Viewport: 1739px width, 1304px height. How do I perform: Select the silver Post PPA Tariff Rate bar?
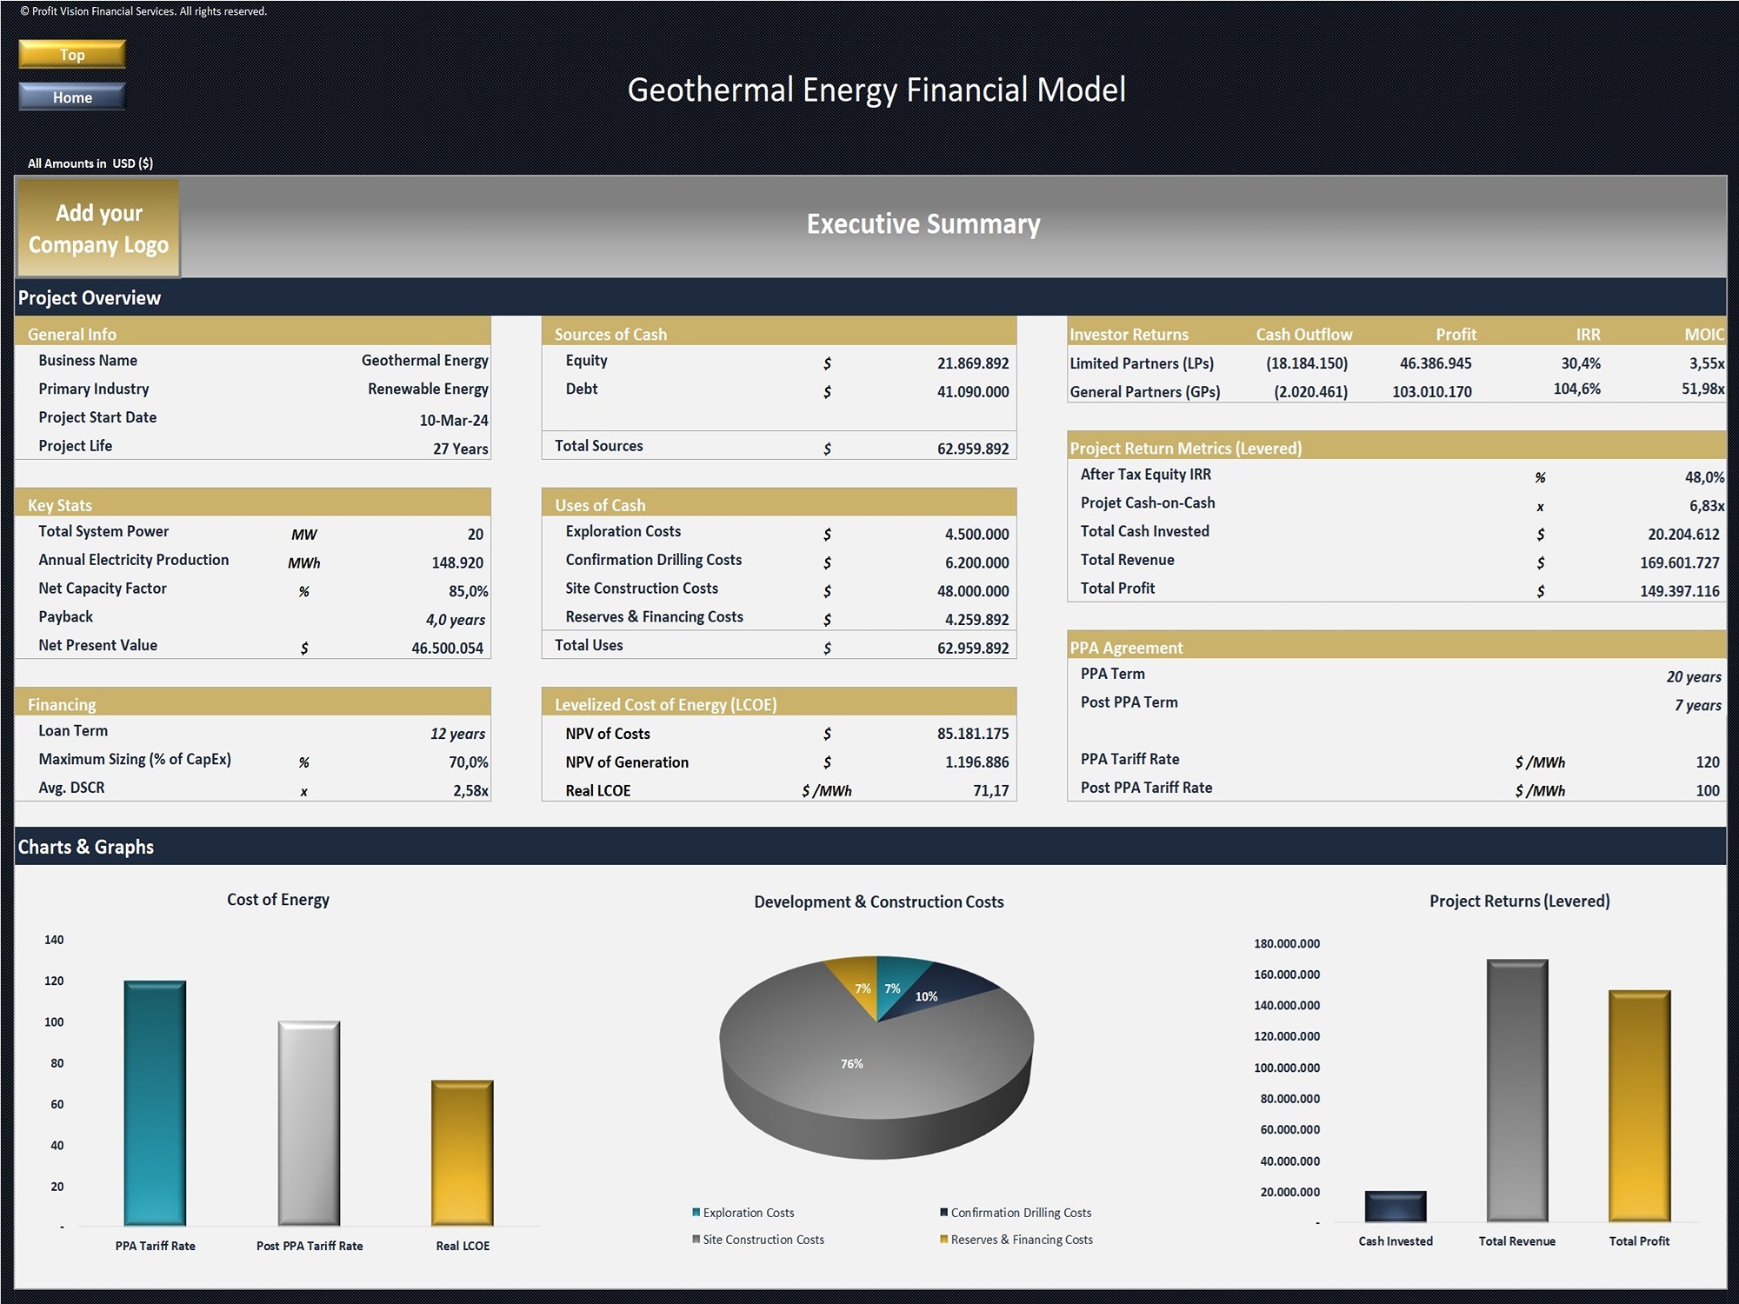tap(309, 1123)
